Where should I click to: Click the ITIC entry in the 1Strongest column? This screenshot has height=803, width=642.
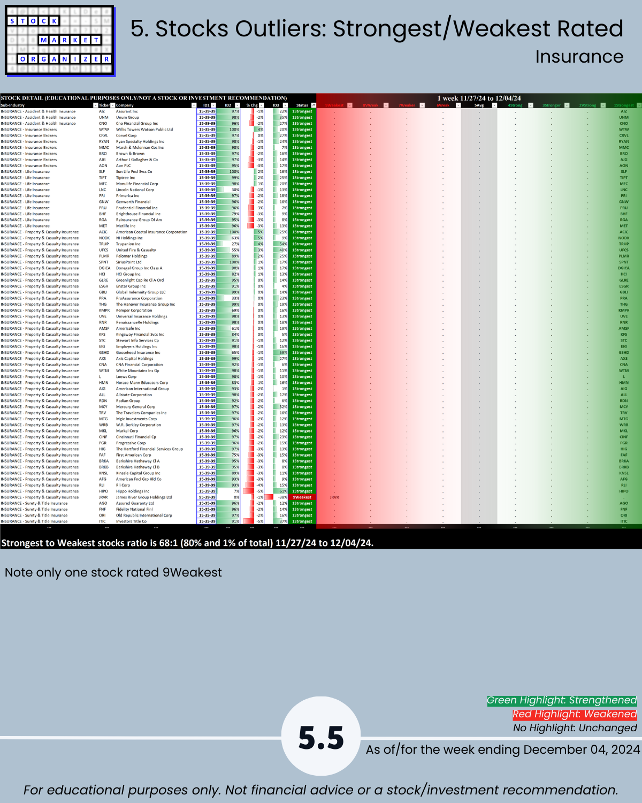point(624,521)
